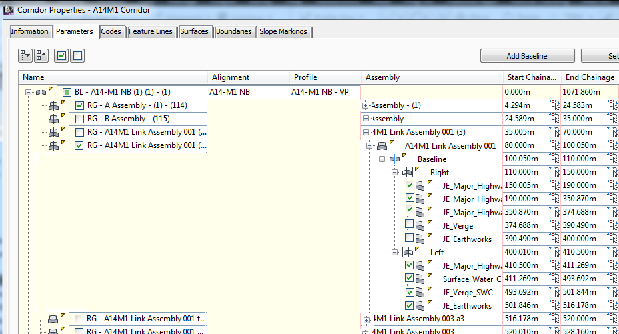Click the select all checkmark toolbar icon

click(61, 55)
